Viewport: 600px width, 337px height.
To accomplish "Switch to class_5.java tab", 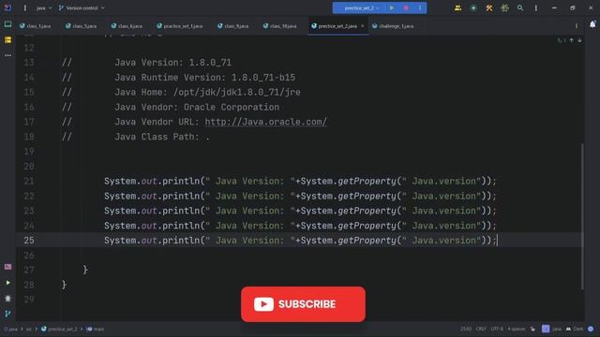I will click(81, 26).
